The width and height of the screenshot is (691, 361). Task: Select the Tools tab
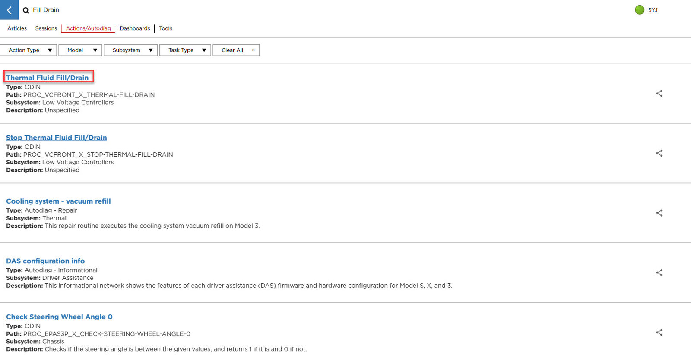[165, 28]
